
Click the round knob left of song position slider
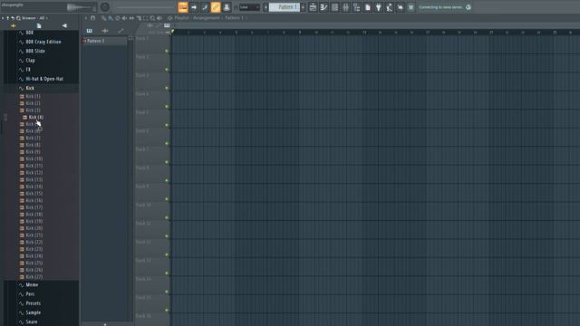tap(105, 7)
